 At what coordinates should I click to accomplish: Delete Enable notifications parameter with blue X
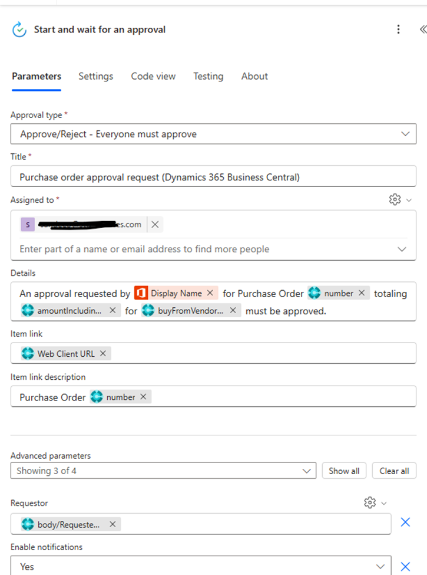click(405, 566)
